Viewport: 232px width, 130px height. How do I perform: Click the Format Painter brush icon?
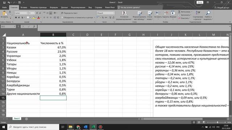coord(10,18)
